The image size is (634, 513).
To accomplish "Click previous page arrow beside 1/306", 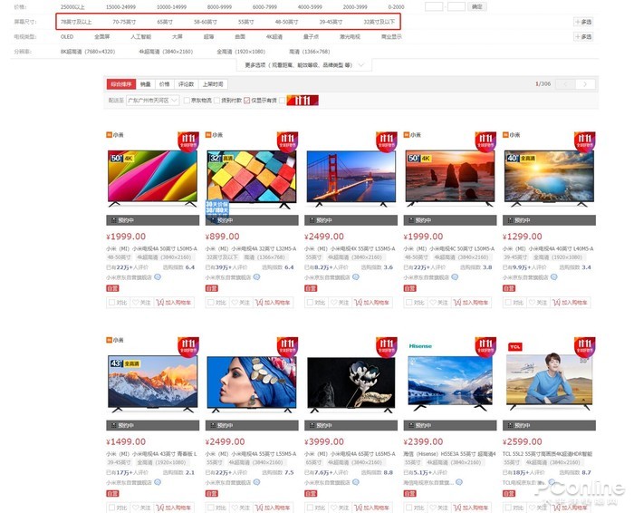I will pyautogui.click(x=565, y=83).
